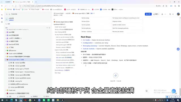Open settings at sidebar bottom
Screen dimensions: 181x102
click(x=9, y=96)
